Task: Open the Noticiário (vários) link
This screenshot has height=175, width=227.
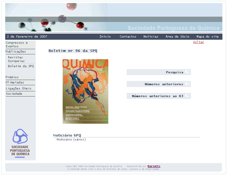Action: click(x=71, y=140)
